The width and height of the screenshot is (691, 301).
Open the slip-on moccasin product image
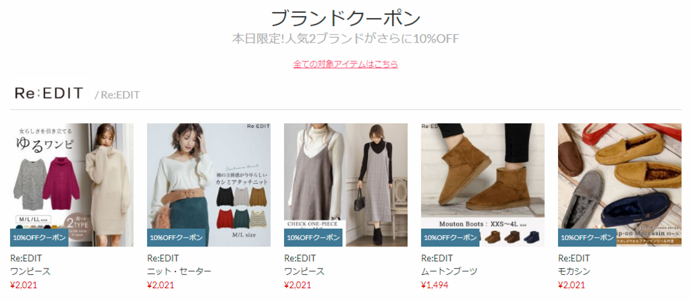coord(619,185)
